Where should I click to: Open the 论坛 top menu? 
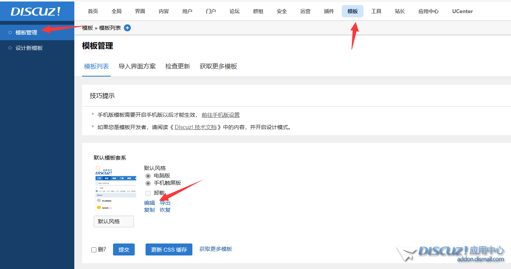point(235,11)
